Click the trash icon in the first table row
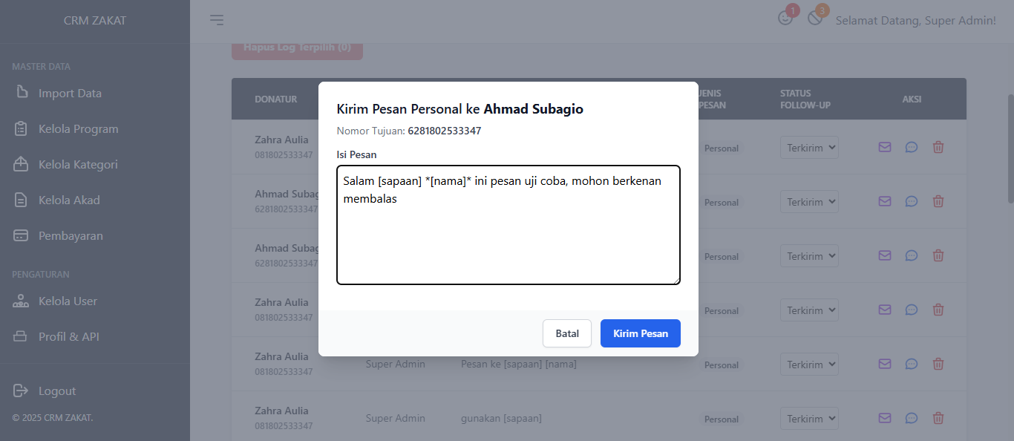The height and width of the screenshot is (441, 1014). (938, 147)
